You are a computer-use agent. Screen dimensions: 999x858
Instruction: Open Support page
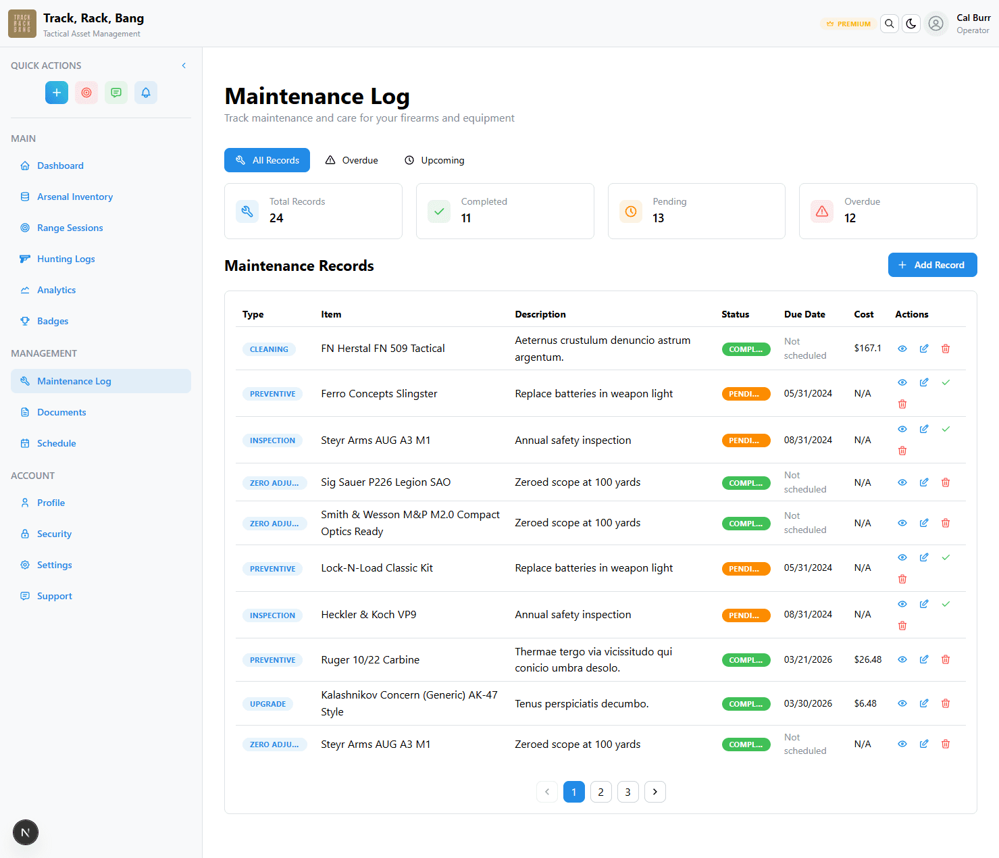pyautogui.click(x=101, y=596)
